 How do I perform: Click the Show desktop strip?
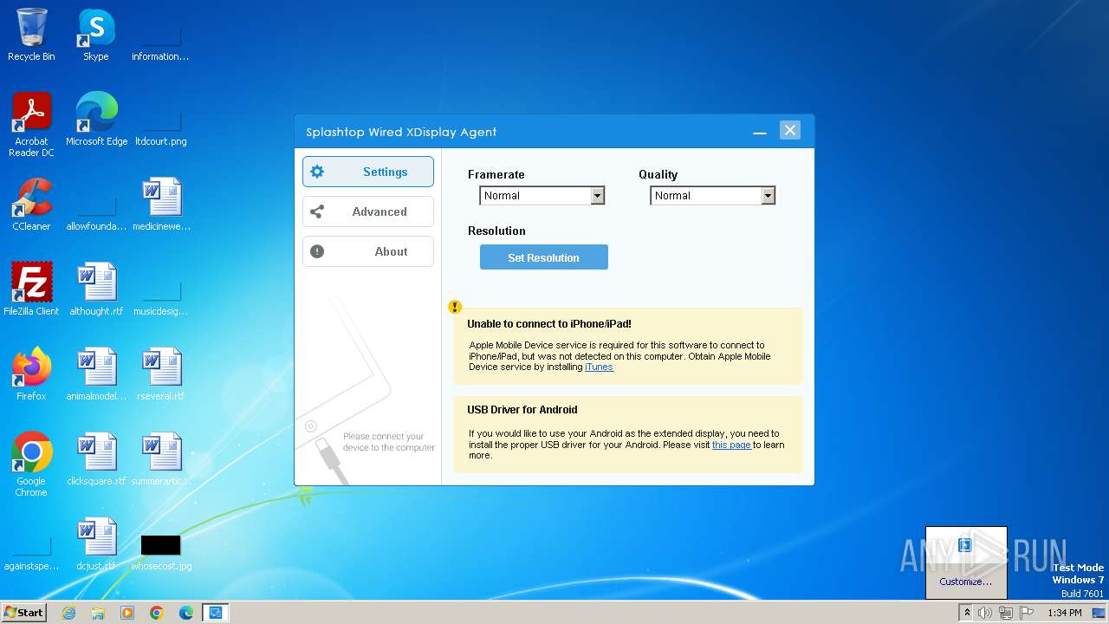[x=1100, y=613]
